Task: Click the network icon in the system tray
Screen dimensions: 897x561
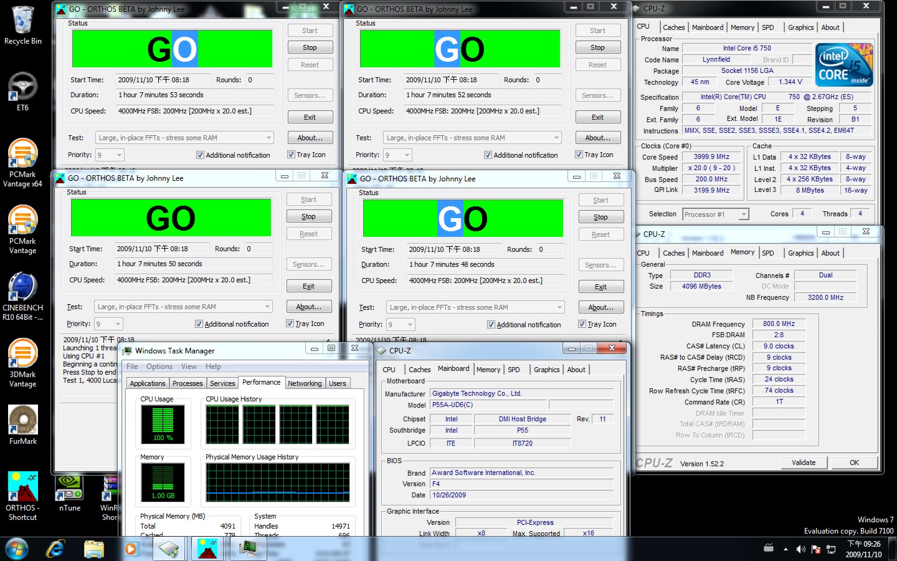Action: [831, 549]
